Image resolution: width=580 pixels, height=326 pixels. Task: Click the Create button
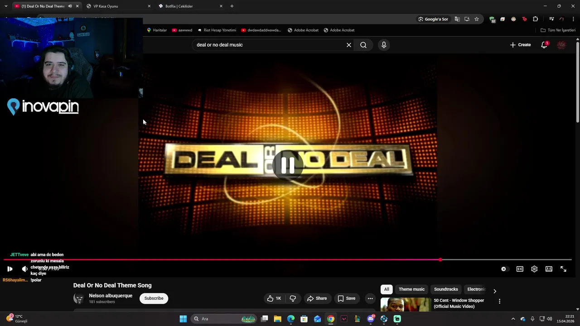click(520, 45)
